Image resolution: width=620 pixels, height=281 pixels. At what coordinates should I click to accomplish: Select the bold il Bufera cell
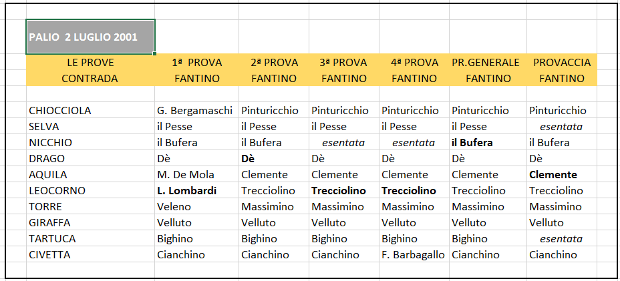click(488, 143)
